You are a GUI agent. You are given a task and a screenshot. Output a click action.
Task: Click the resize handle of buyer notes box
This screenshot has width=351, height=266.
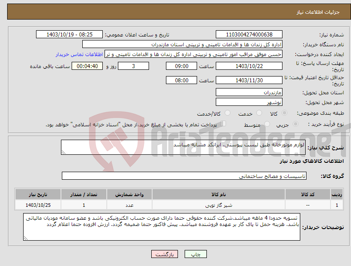coord(26,238)
